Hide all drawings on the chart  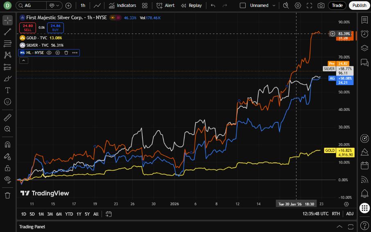coord(7,180)
